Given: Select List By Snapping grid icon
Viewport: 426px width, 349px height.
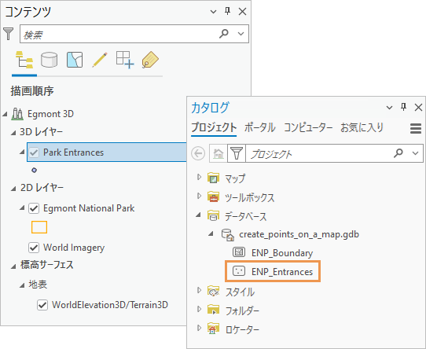Looking at the screenshot, I should click(125, 60).
